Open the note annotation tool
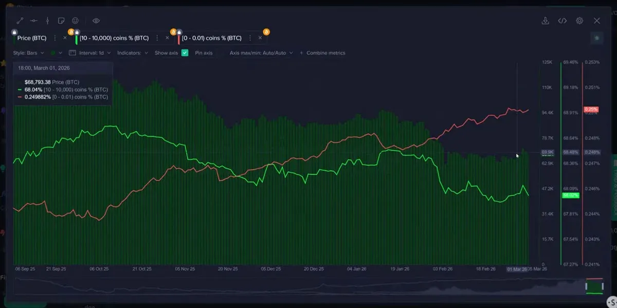This screenshot has width=617, height=308. pos(61,21)
